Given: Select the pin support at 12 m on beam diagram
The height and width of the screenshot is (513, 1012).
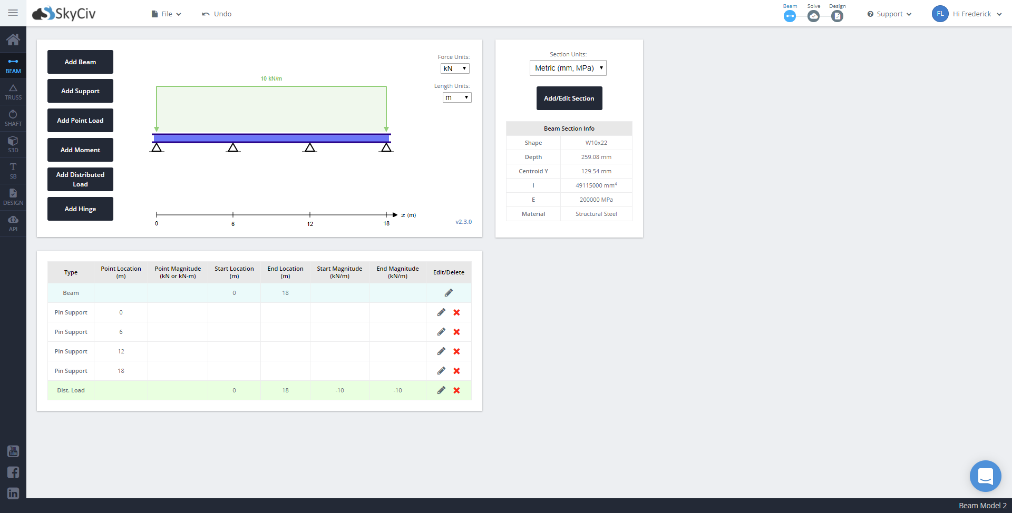Looking at the screenshot, I should point(310,147).
